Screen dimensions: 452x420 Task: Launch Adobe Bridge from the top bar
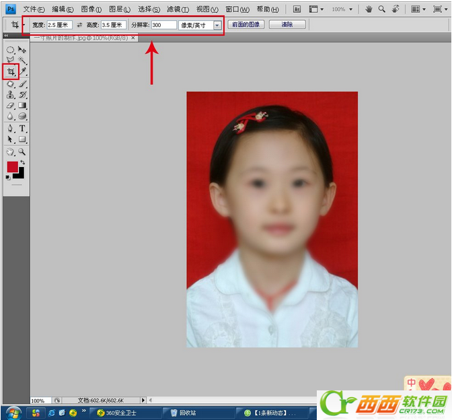(x=297, y=9)
